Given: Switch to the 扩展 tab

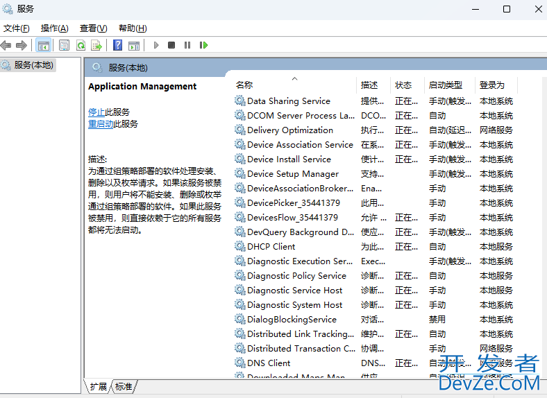Looking at the screenshot, I should [x=99, y=386].
